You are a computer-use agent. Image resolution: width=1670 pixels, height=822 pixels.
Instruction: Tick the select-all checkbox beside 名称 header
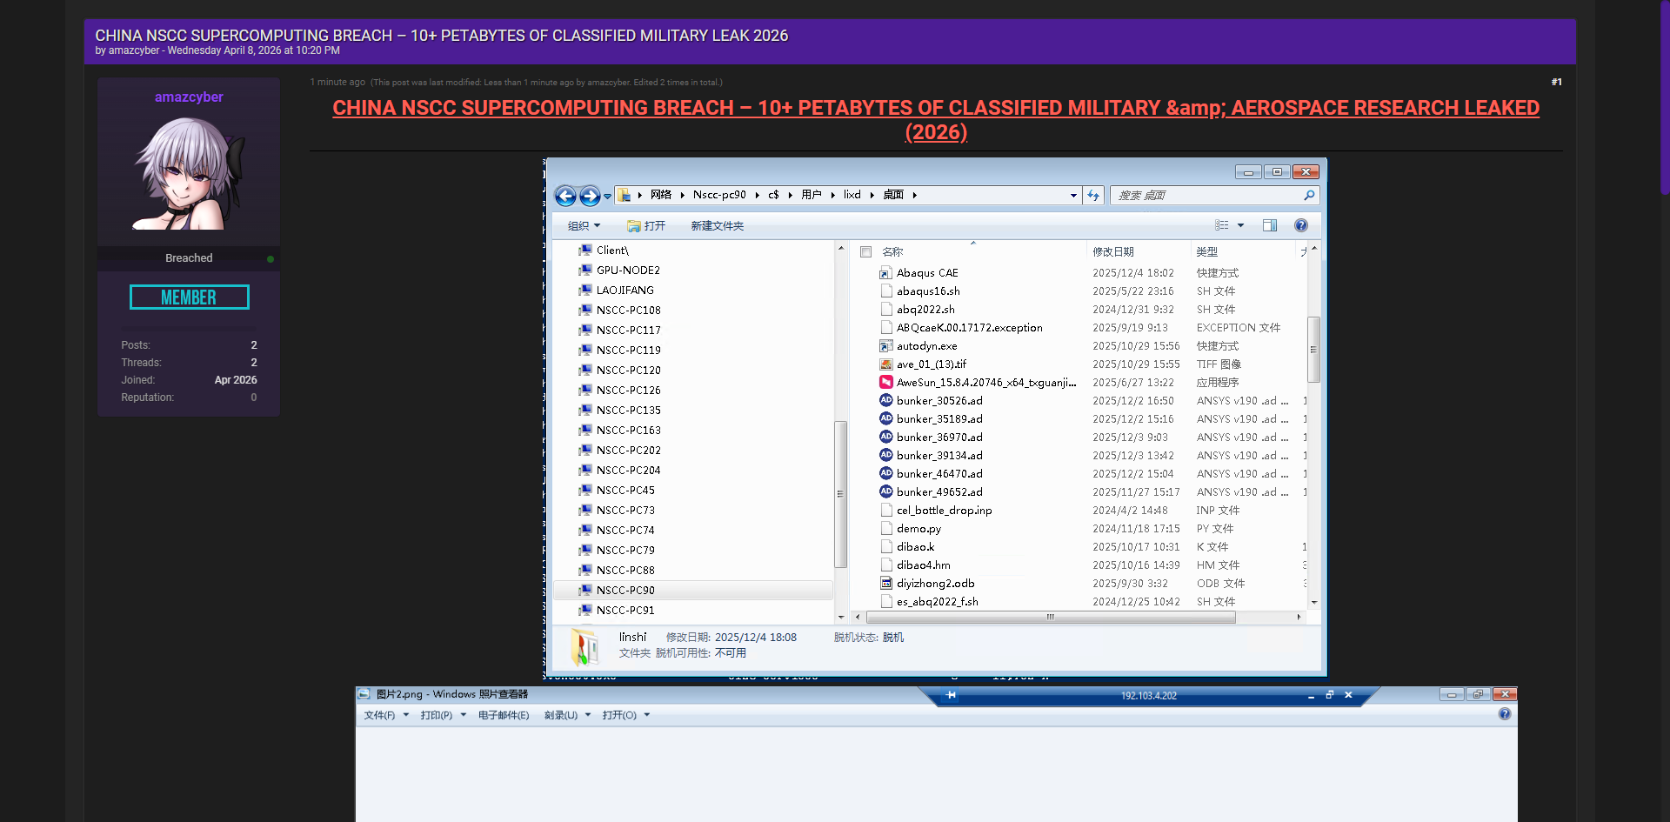[x=865, y=252]
